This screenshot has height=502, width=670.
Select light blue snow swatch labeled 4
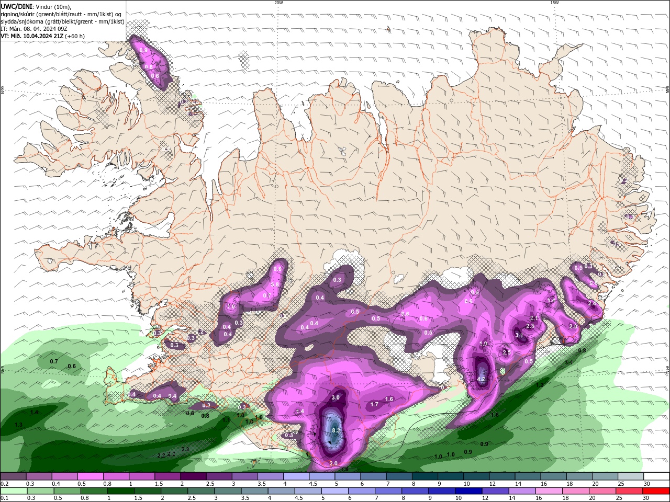pyautogui.click(x=296, y=476)
